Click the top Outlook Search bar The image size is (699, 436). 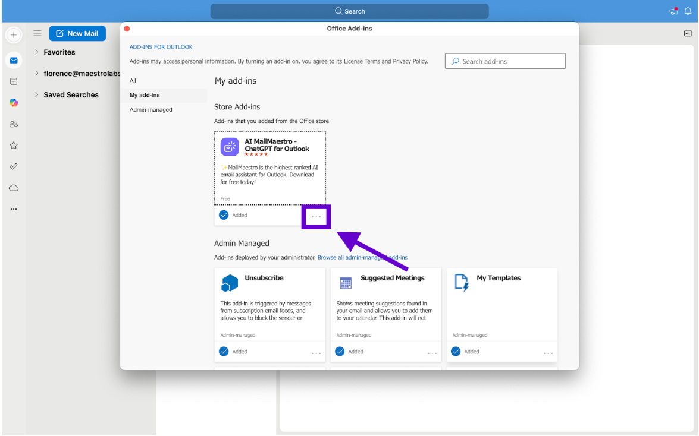[350, 11]
